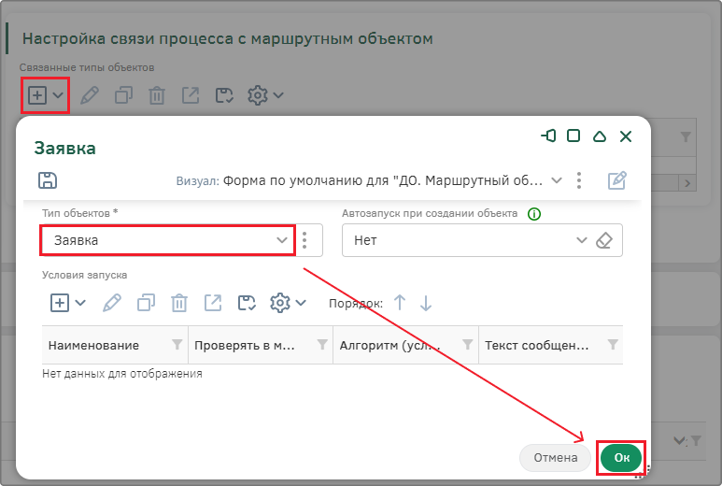Open the Визуал form selection dropdown
This screenshot has height=486, width=722.
pos(557,180)
